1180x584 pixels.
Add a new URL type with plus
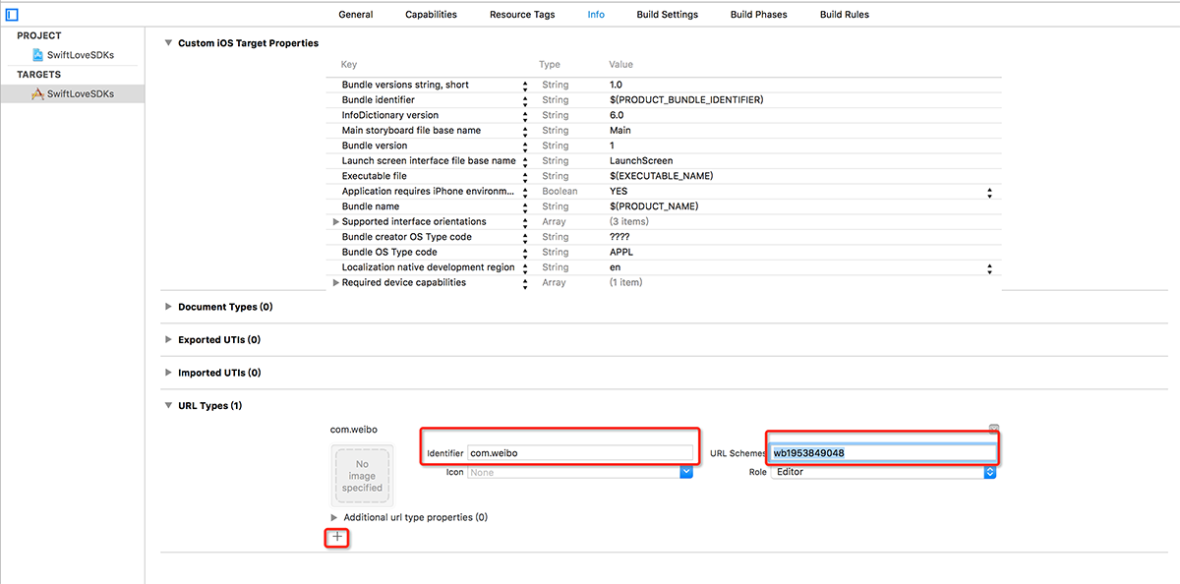tap(337, 537)
